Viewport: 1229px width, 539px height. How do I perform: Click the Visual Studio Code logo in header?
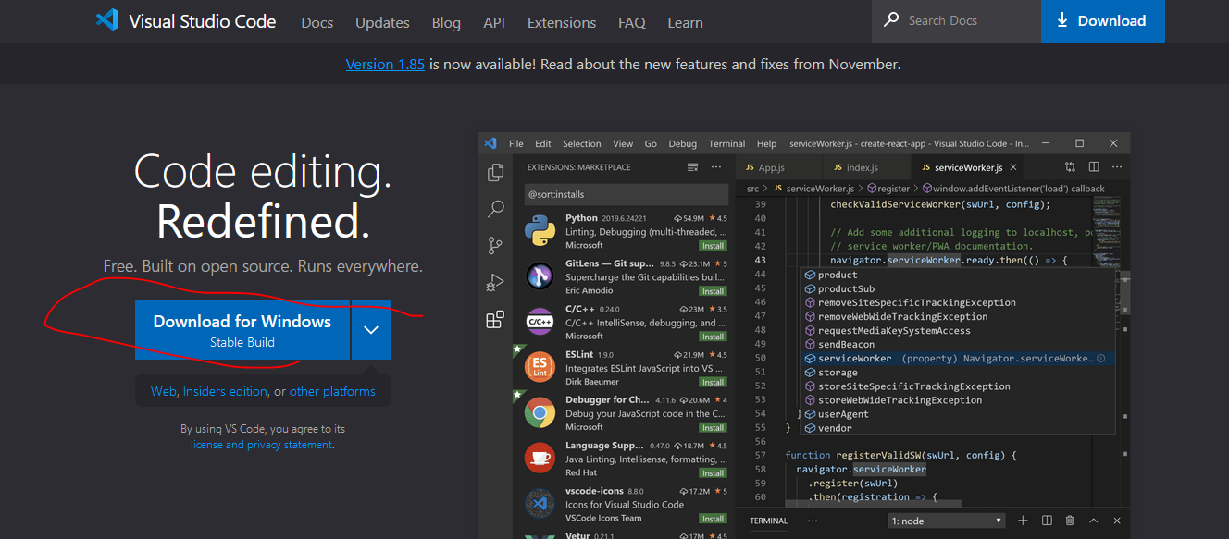point(107,20)
